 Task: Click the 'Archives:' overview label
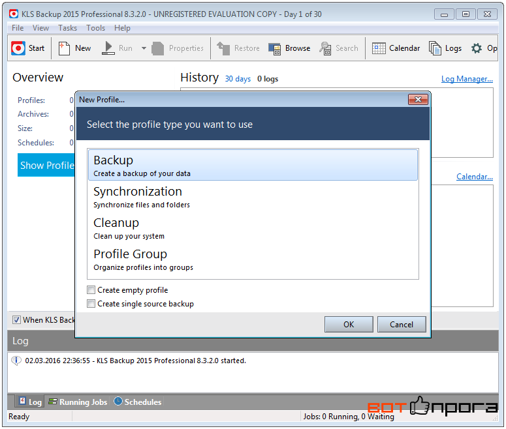[x=33, y=114]
